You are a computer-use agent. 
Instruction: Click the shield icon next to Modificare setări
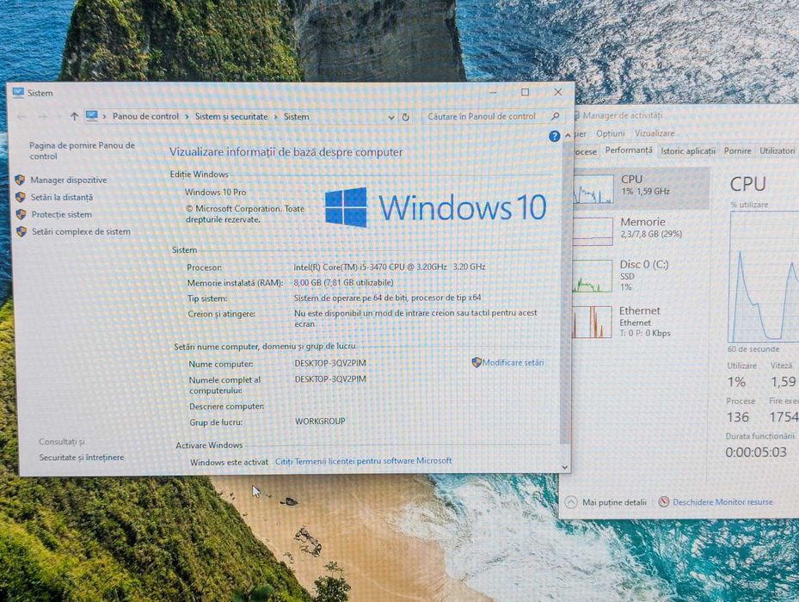click(x=476, y=362)
